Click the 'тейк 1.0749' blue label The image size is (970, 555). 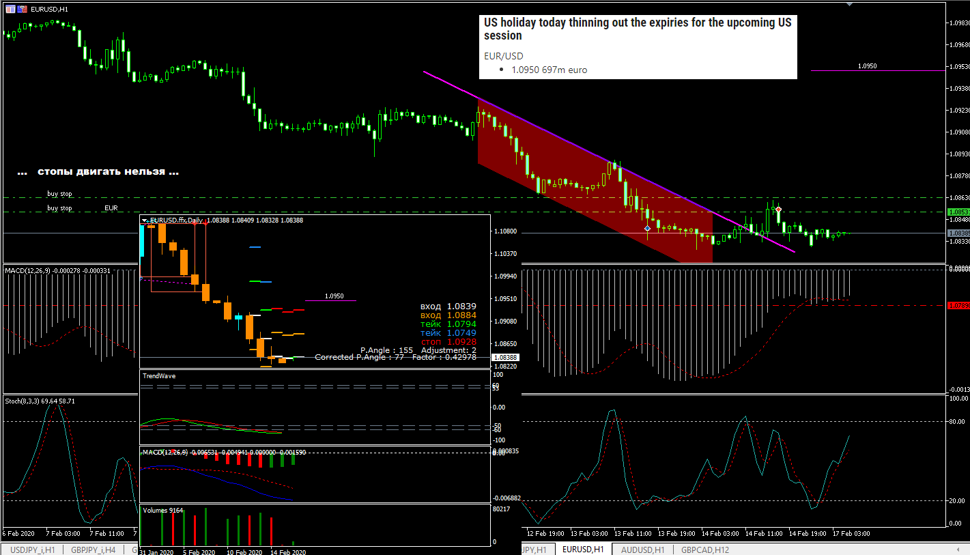click(x=448, y=333)
